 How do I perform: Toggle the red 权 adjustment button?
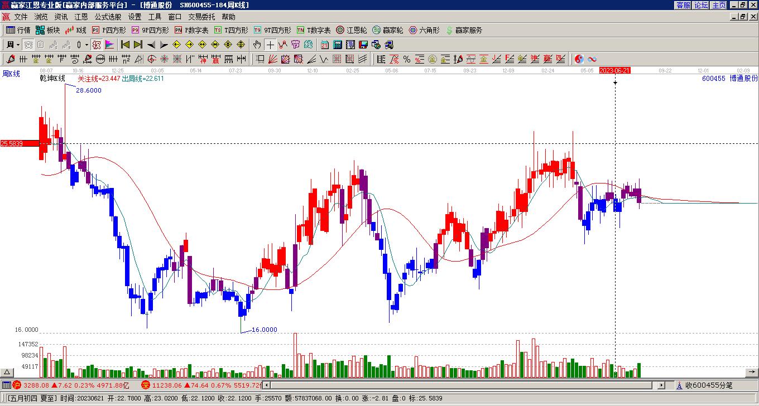click(x=96, y=45)
